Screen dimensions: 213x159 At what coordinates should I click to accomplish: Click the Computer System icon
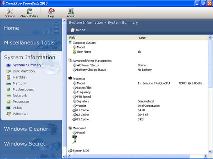point(70,42)
